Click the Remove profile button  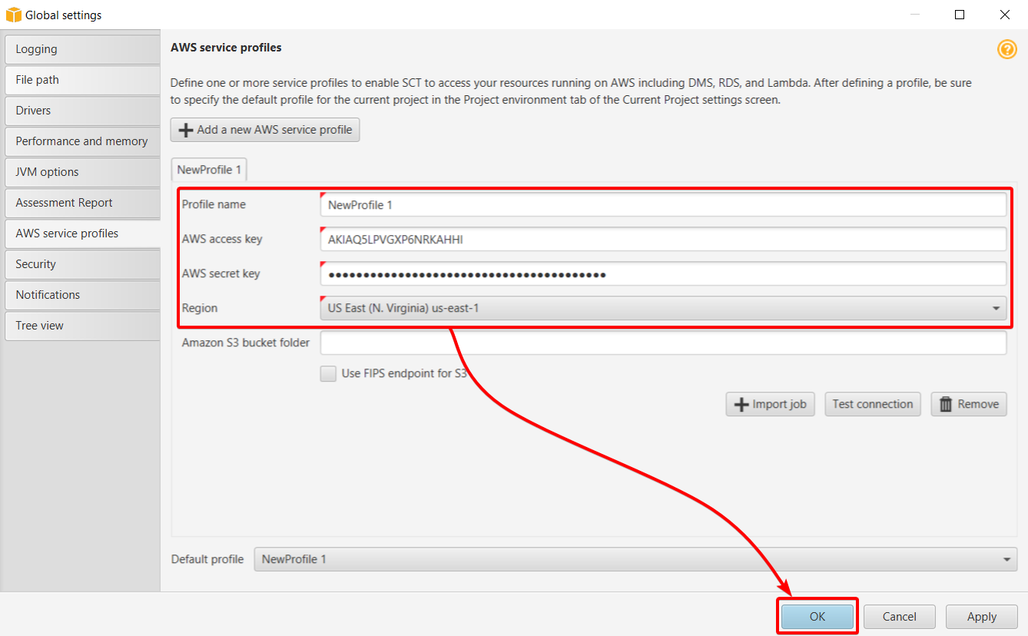[969, 404]
